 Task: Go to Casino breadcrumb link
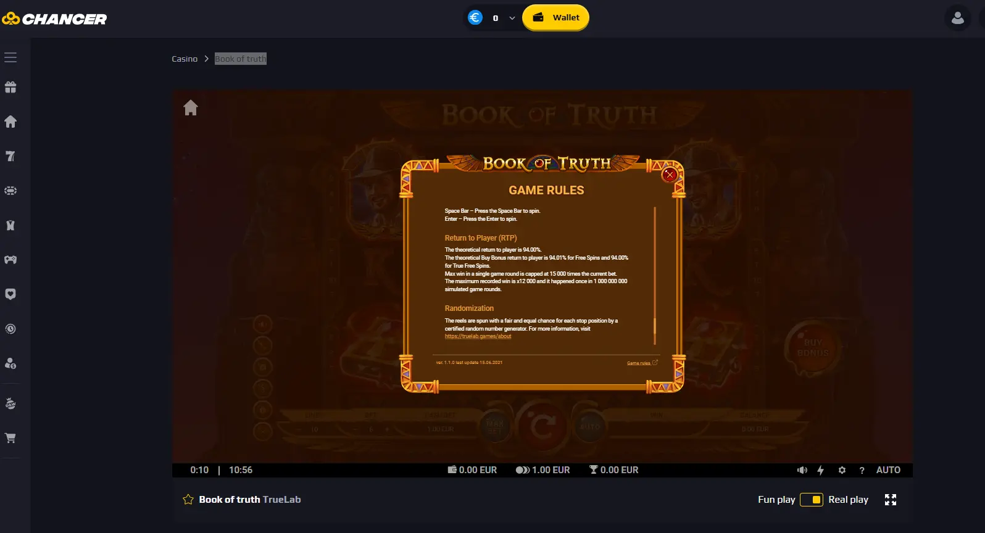click(x=185, y=59)
